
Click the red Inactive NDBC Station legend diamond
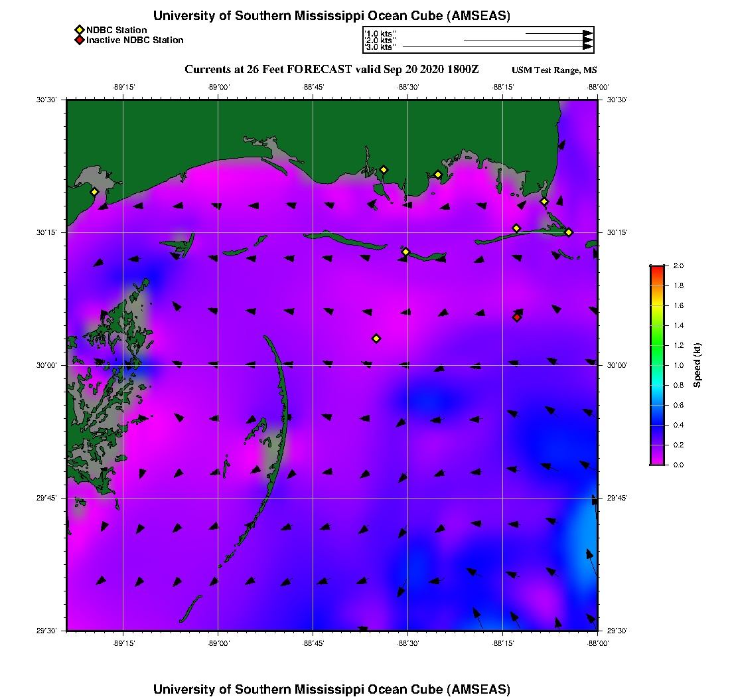click(80, 40)
